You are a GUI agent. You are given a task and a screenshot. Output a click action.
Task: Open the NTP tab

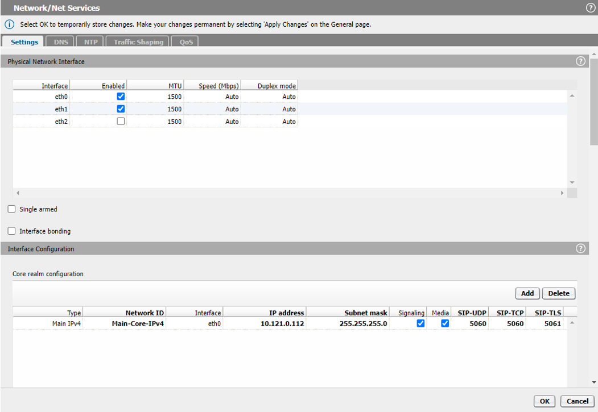click(91, 41)
